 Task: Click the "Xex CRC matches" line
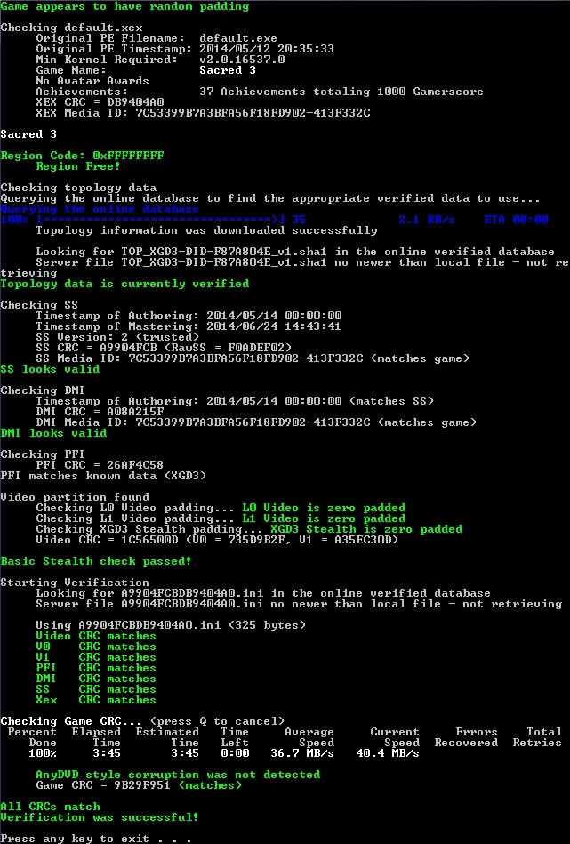[x=96, y=700]
